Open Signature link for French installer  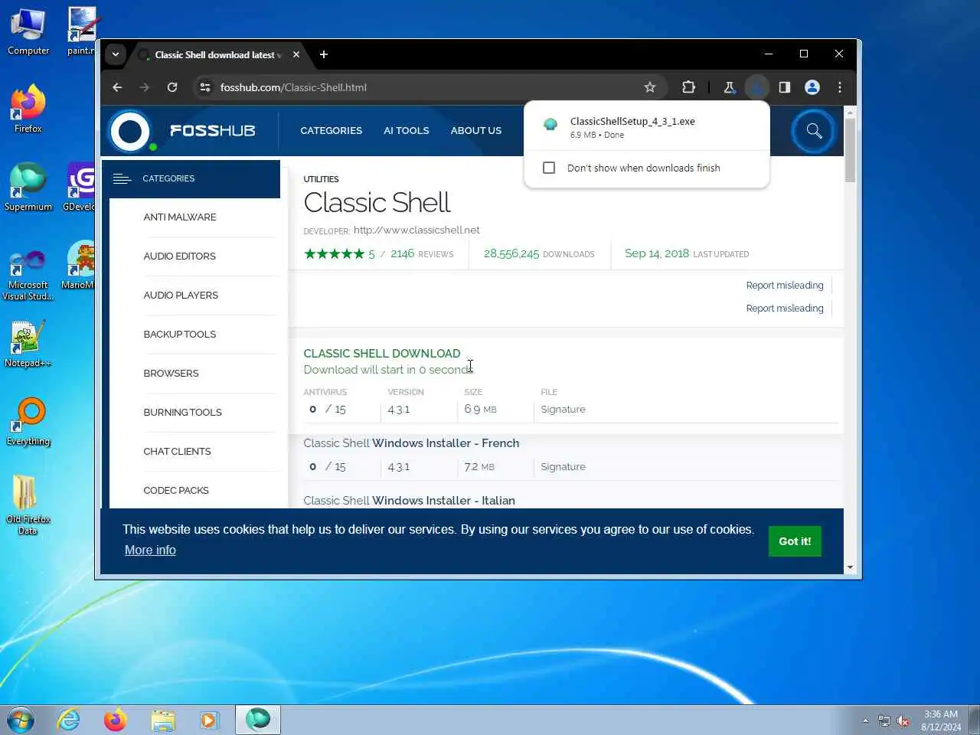pyautogui.click(x=563, y=467)
